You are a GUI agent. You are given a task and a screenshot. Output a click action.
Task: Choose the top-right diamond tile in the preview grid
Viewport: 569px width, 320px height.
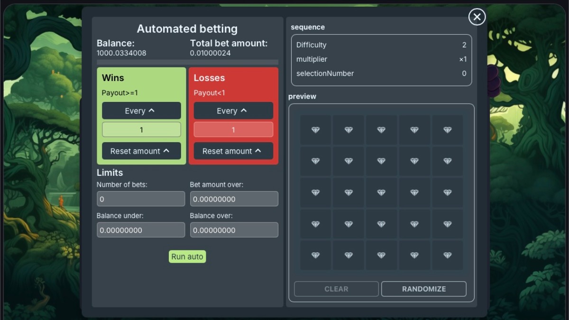(x=447, y=130)
